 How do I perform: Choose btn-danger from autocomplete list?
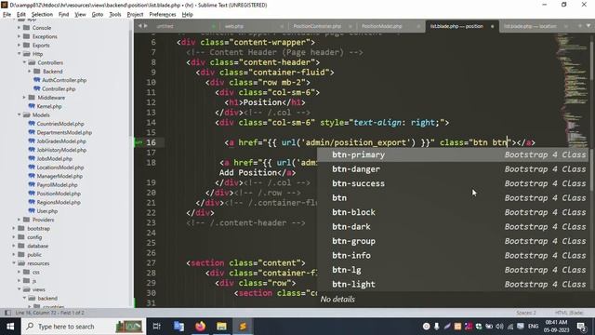(453, 169)
